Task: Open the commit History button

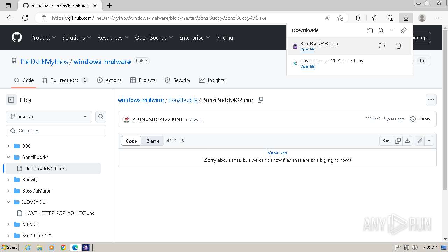Action: click(x=420, y=119)
